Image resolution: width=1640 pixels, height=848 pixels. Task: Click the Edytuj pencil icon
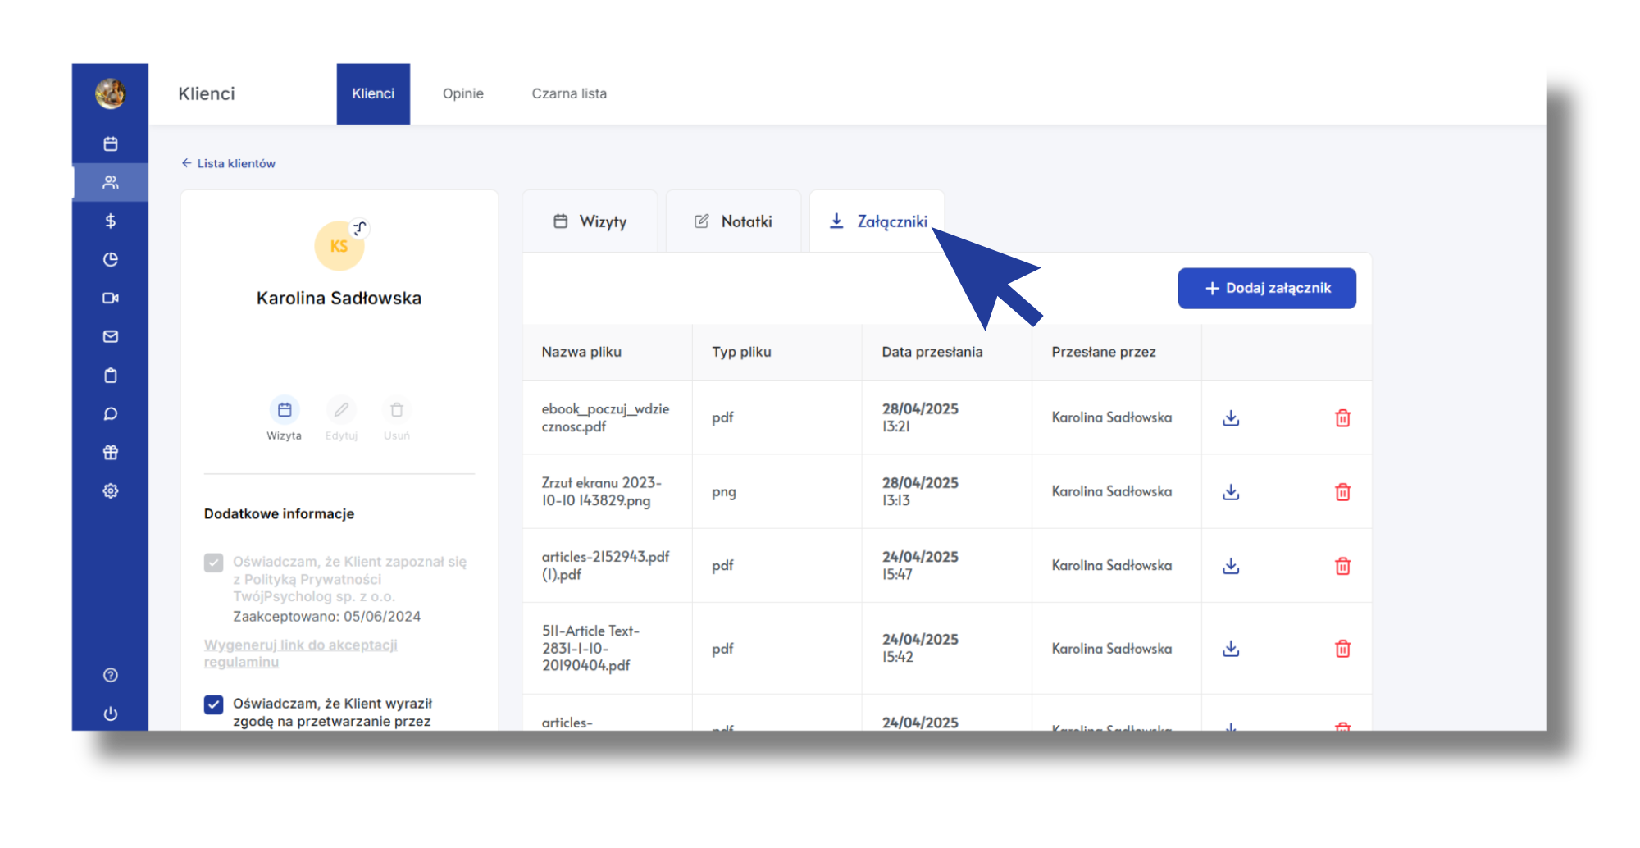point(341,410)
